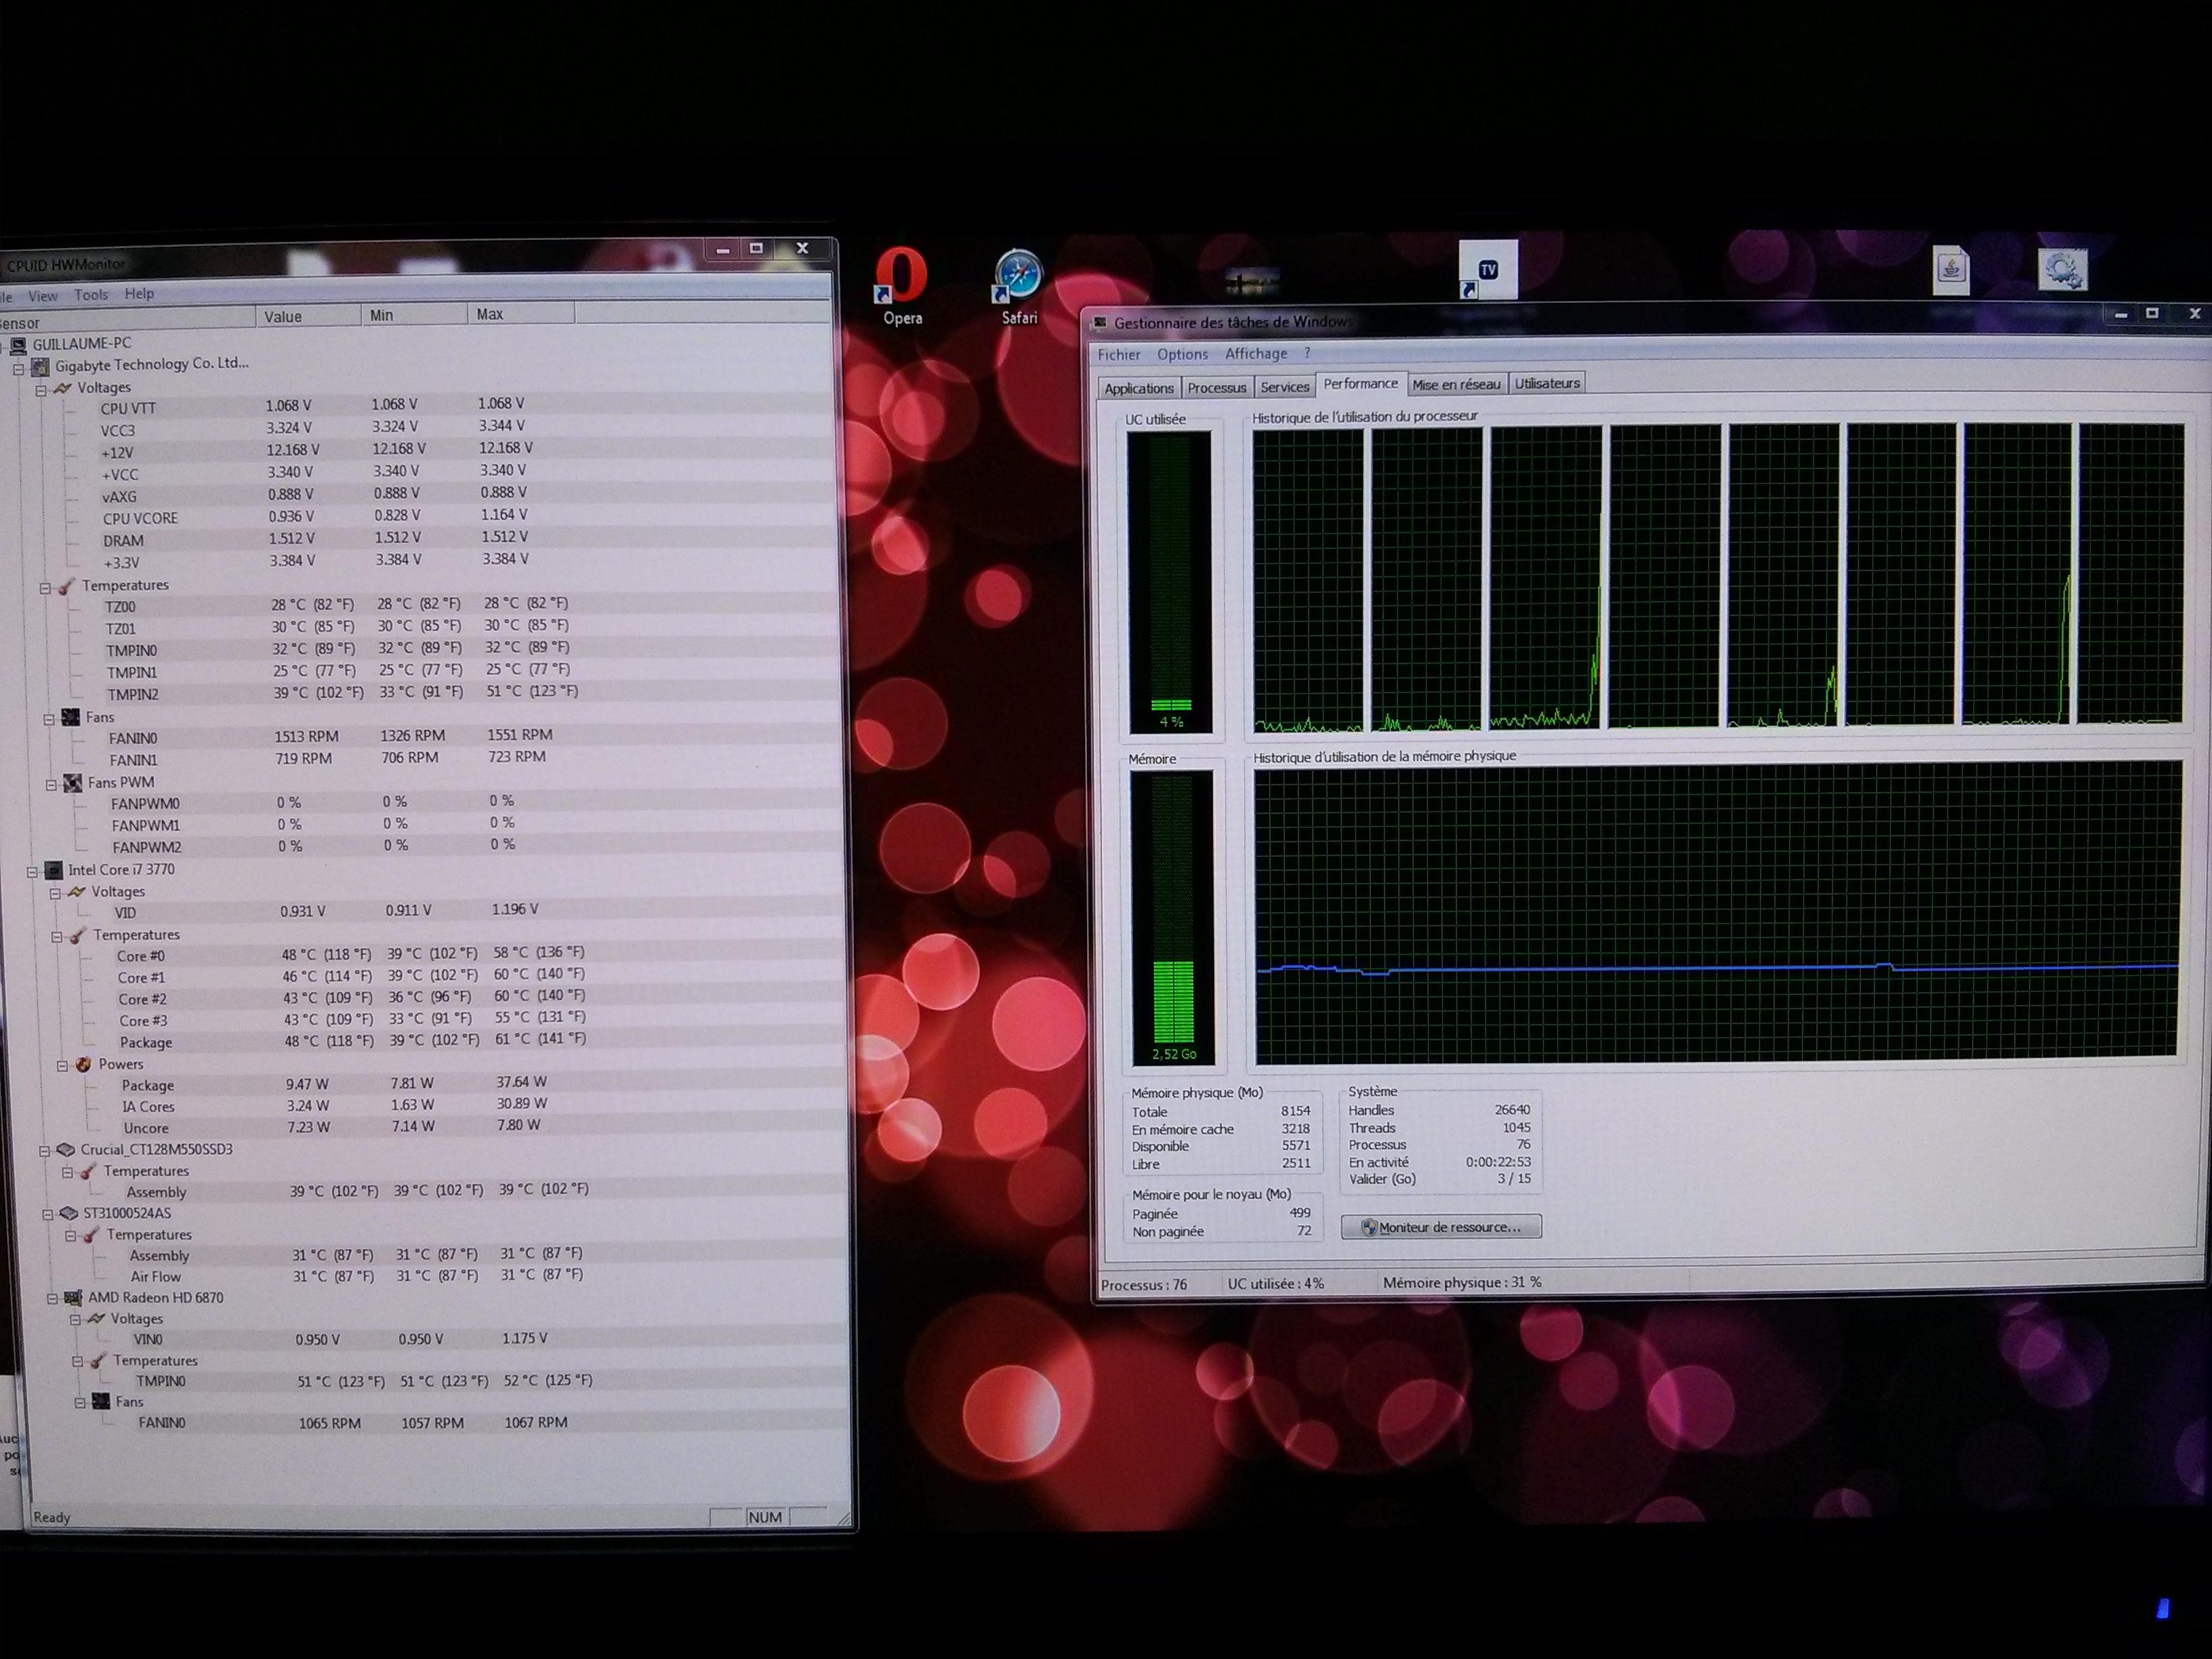Click the Value column header

[x=308, y=317]
